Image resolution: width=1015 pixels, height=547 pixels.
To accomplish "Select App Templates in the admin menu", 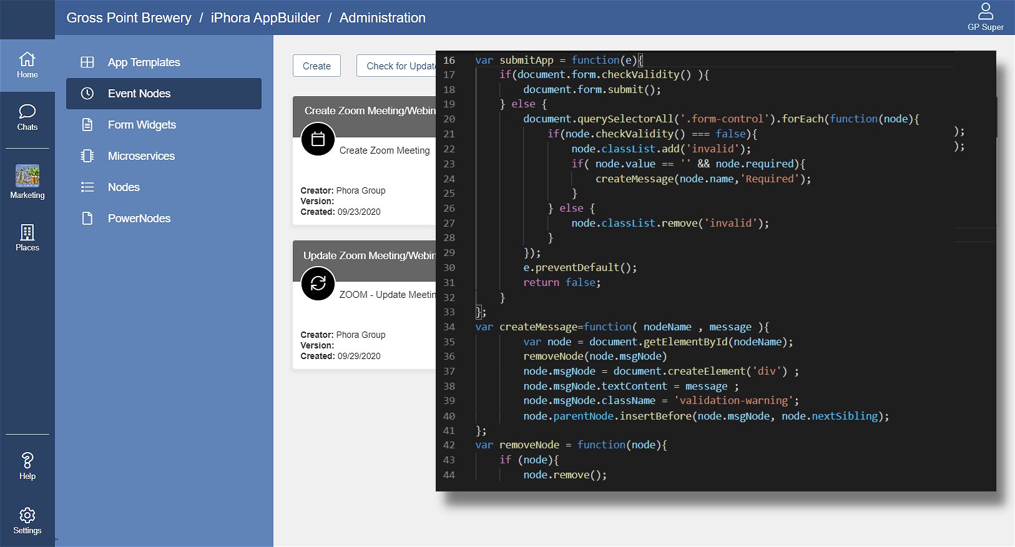I will (x=144, y=62).
